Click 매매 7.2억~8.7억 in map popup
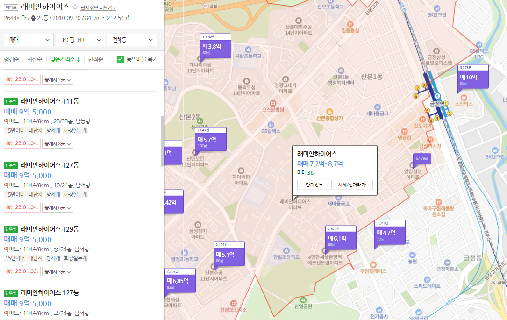This screenshot has width=507, height=320. (x=320, y=164)
